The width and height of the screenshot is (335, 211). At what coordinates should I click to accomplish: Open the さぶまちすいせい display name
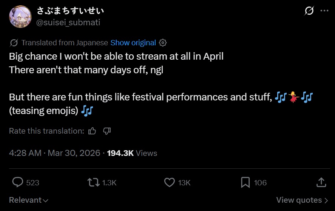pos(70,11)
